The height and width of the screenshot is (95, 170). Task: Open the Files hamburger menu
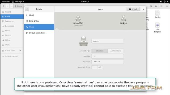coord(161,6)
